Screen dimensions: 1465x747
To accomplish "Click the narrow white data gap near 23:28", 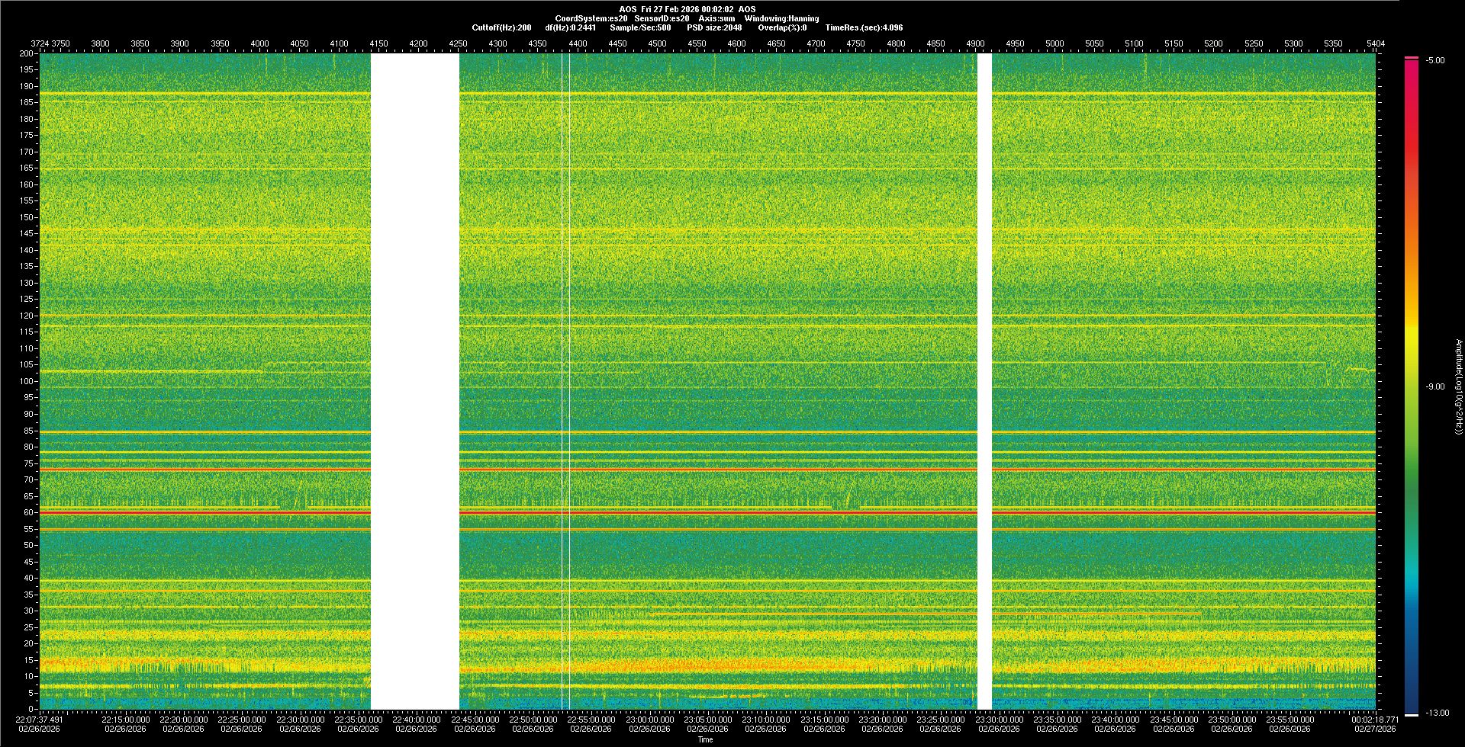I will pyautogui.click(x=984, y=381).
